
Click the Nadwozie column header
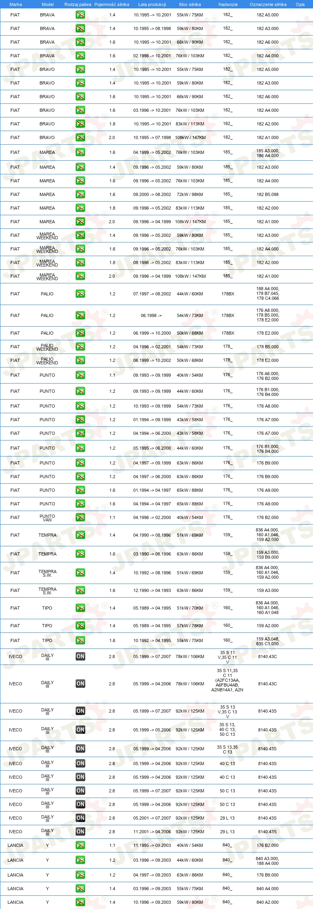(x=228, y=4)
